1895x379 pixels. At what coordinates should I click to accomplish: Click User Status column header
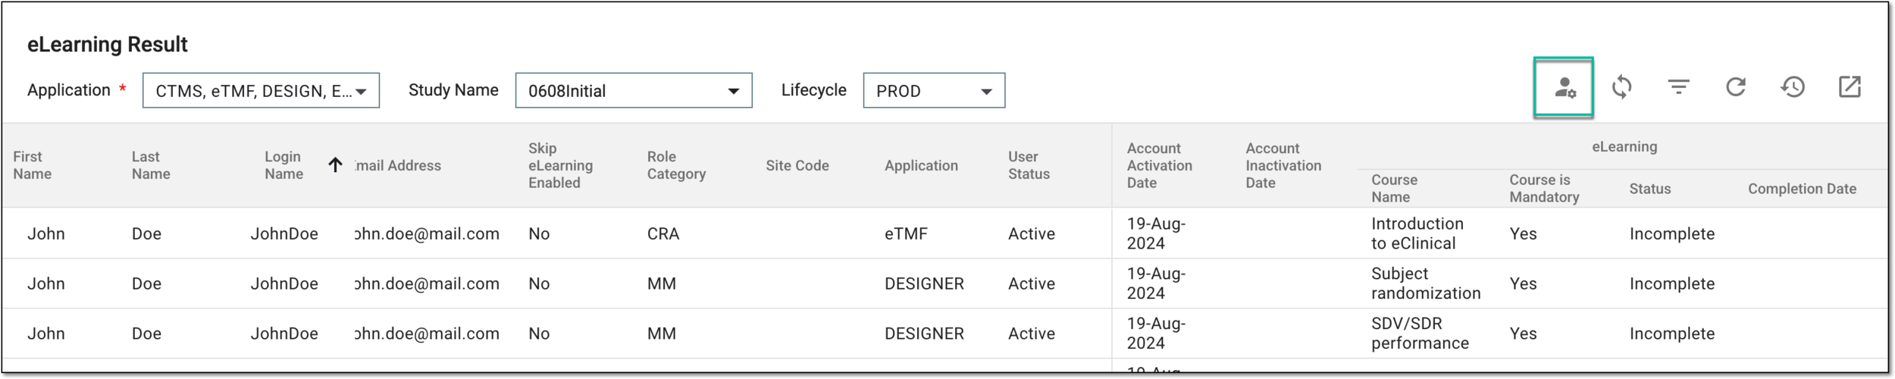pyautogui.click(x=1029, y=165)
